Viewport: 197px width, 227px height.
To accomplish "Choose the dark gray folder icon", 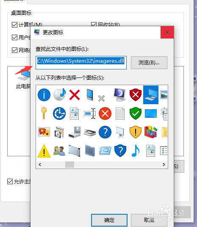I will (x=90, y=151).
